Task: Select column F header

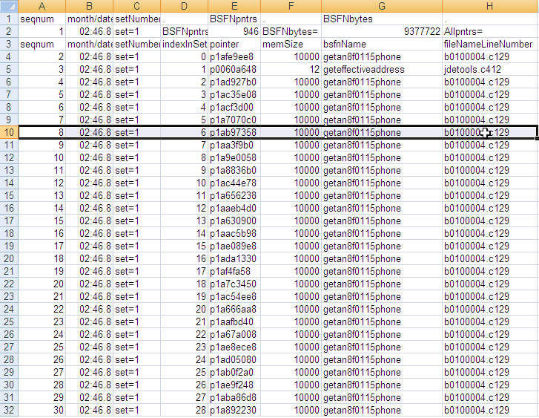Action: [x=291, y=6]
